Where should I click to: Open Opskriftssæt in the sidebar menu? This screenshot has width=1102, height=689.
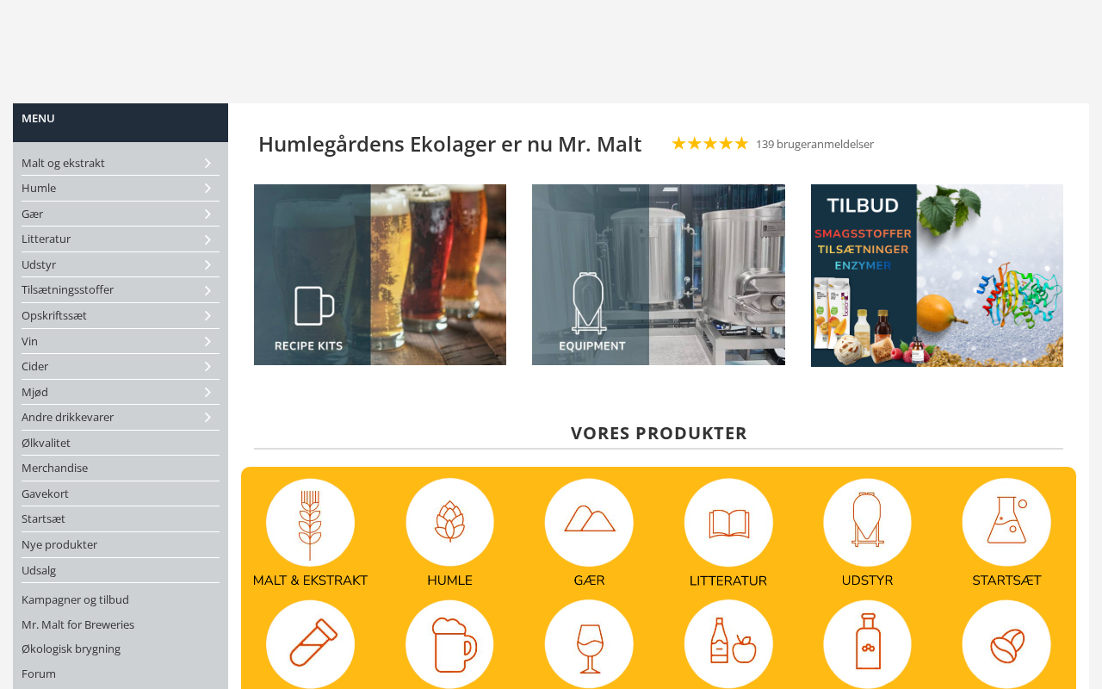pos(54,315)
